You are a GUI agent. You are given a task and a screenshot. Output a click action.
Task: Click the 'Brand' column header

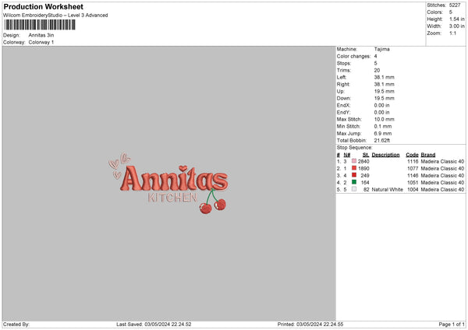pos(427,155)
